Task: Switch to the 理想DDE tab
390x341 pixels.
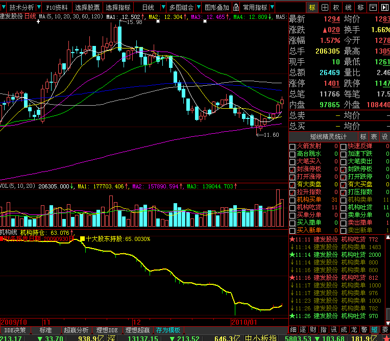Action: tap(107, 330)
